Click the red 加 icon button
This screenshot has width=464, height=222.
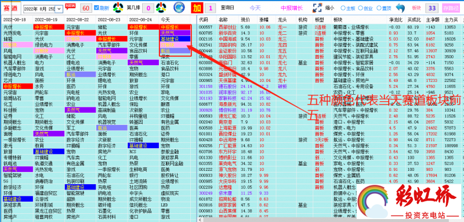(x=197, y=8)
